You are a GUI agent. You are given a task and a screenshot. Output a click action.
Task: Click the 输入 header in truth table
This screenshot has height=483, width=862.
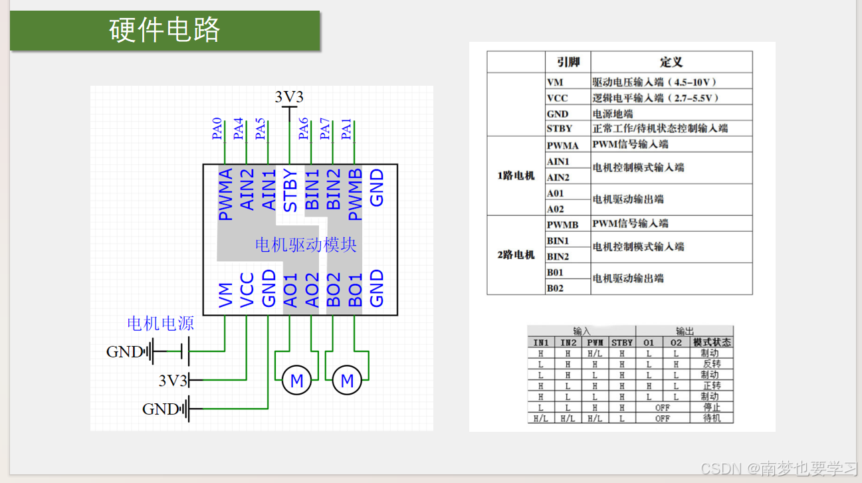pos(582,331)
